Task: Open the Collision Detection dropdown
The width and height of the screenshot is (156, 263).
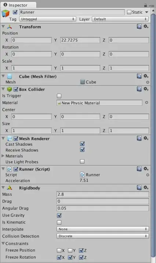Action: tap(103, 236)
